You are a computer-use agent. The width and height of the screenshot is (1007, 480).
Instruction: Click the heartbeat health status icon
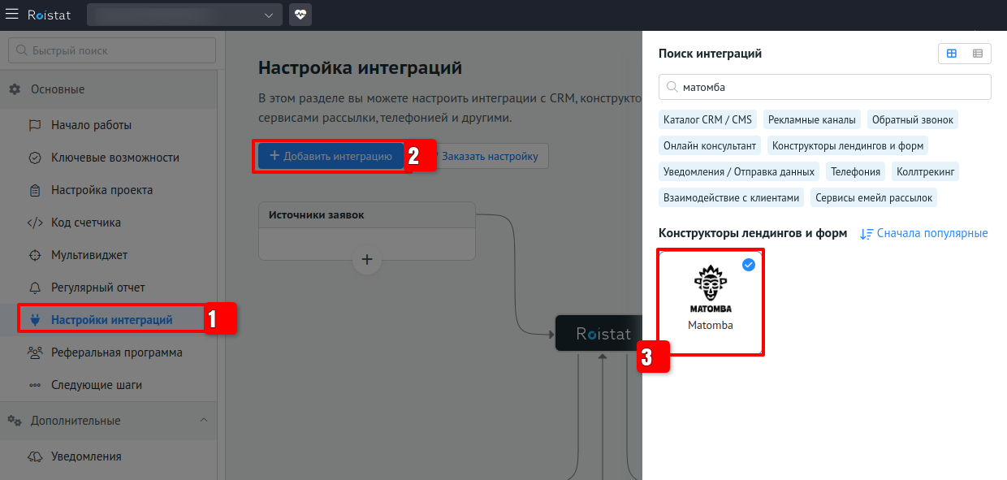coord(300,15)
